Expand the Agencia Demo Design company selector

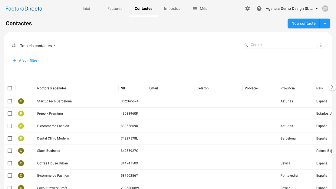coord(292,8)
